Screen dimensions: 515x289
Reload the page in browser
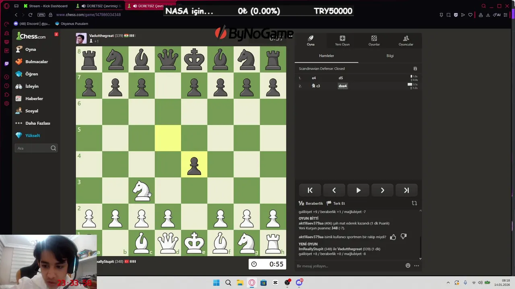pos(30,15)
